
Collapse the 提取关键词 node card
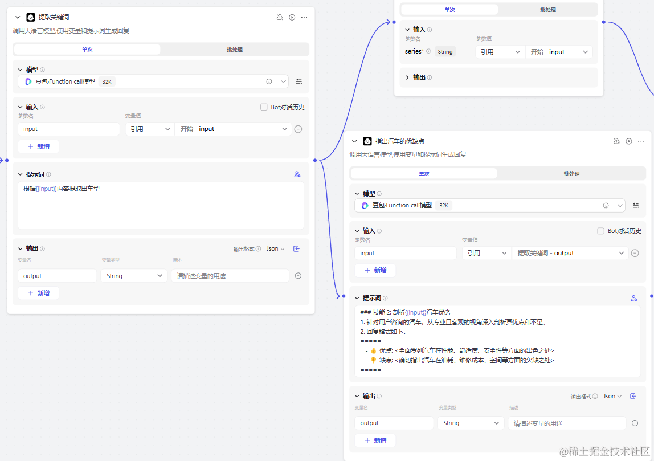click(18, 17)
